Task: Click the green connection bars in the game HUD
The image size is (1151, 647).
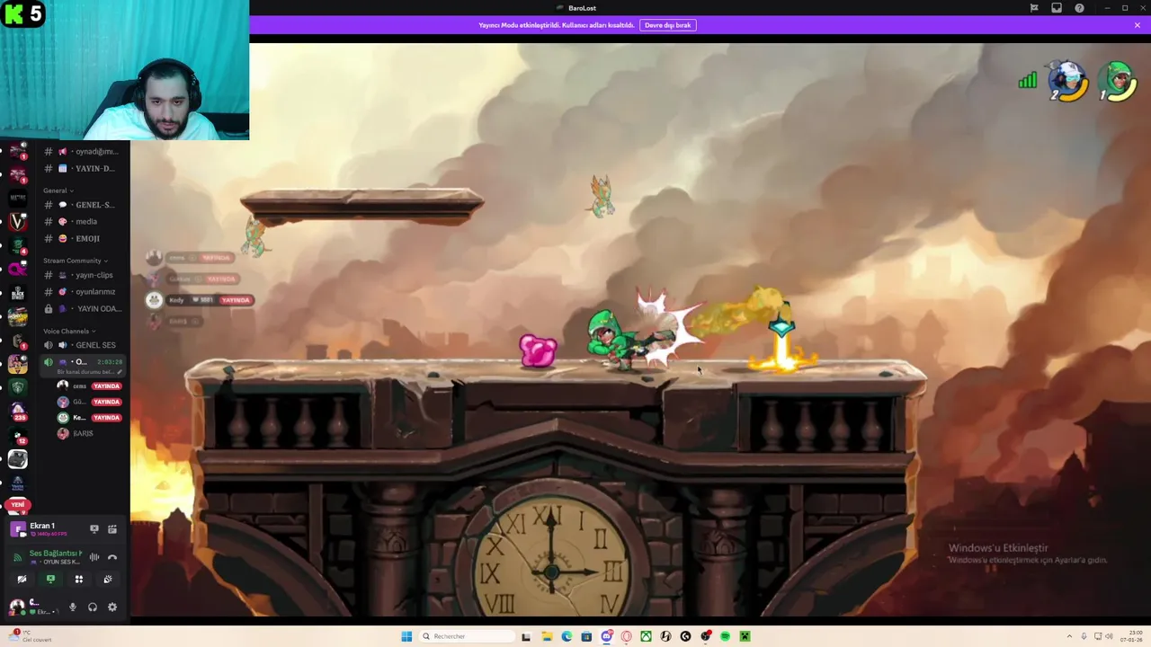Action: click(x=1028, y=81)
